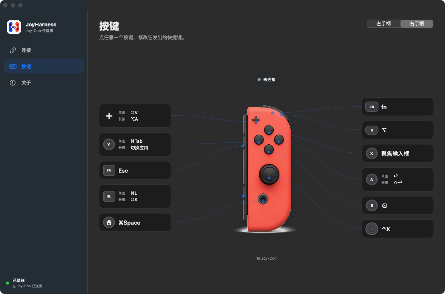Edit the fn shortcut text
This screenshot has height=294, width=445.
384,107
